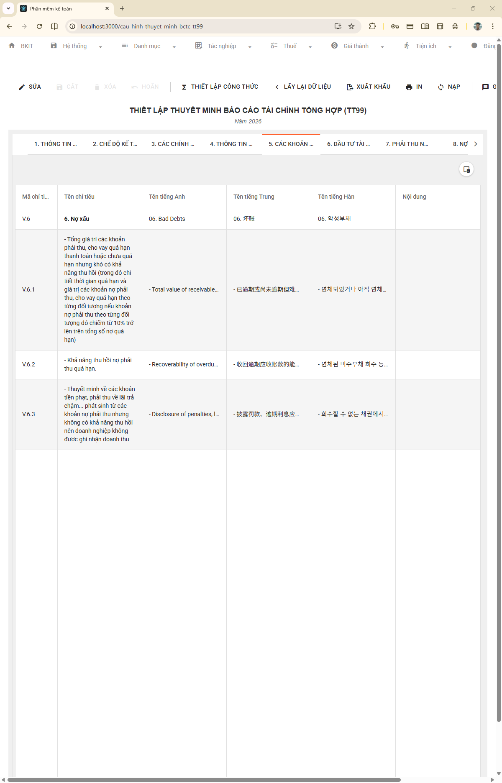The image size is (502, 783).
Task: Click the user profile avatar
Action: (x=478, y=26)
